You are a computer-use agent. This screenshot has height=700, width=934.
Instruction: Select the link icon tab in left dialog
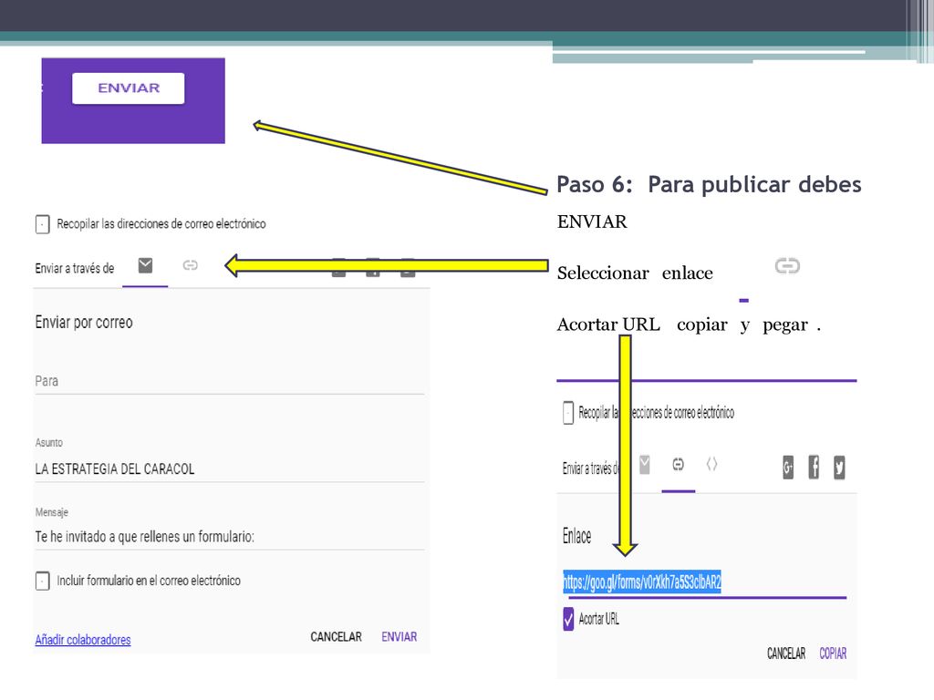pos(190,265)
